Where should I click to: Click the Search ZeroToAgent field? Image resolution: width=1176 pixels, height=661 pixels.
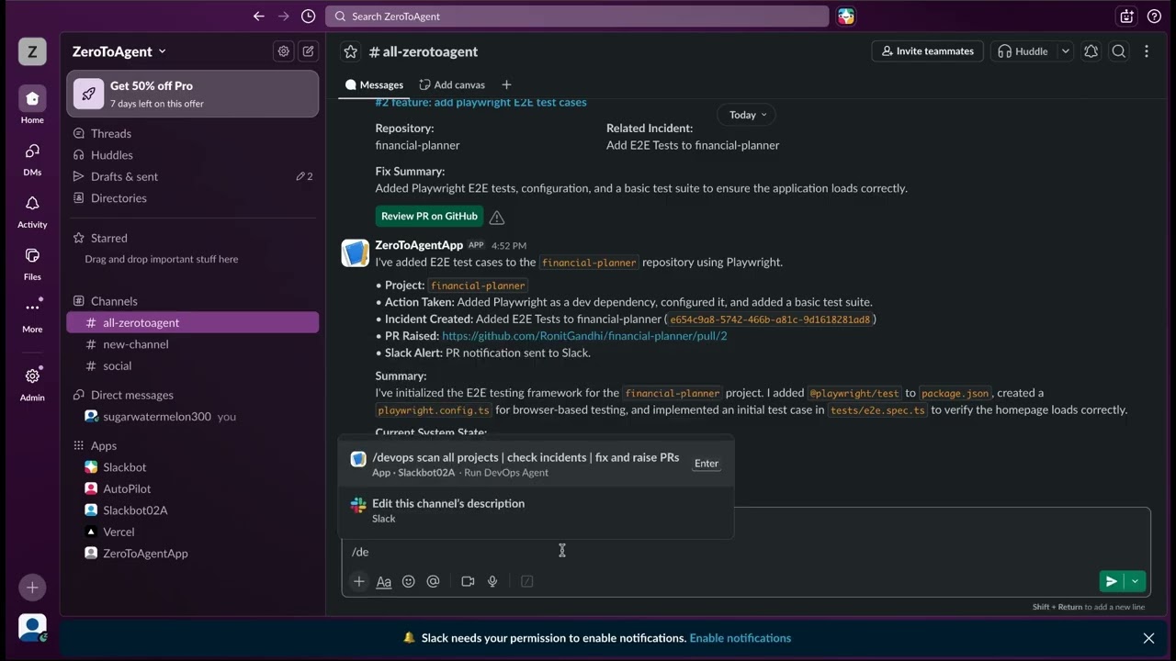click(577, 17)
